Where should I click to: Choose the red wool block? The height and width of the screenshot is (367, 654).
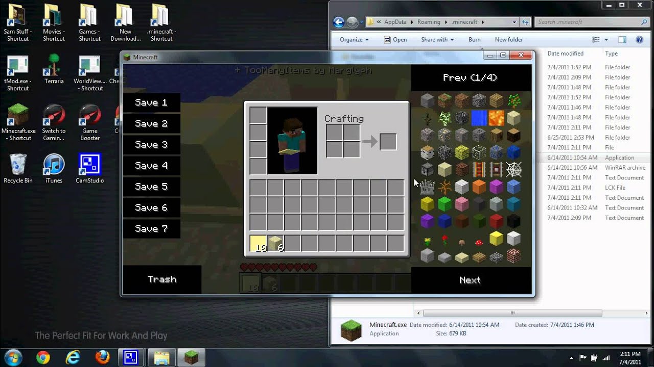click(496, 222)
